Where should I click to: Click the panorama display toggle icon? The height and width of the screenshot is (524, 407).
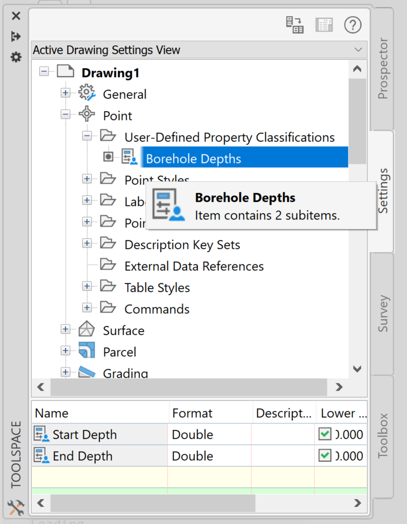point(324,25)
